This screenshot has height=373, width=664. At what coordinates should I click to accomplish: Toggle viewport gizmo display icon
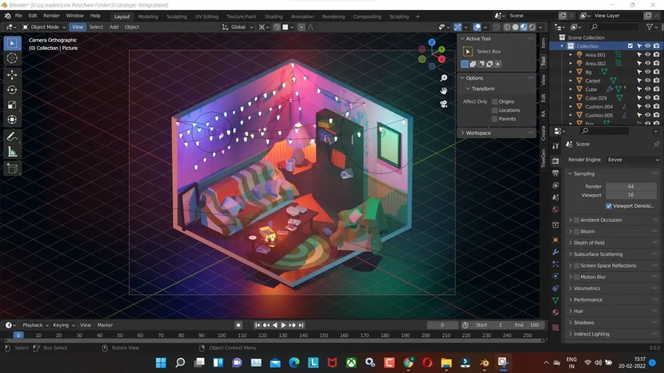pyautogui.click(x=458, y=27)
